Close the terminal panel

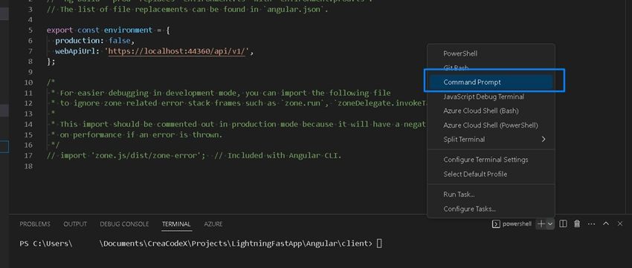pos(620,223)
